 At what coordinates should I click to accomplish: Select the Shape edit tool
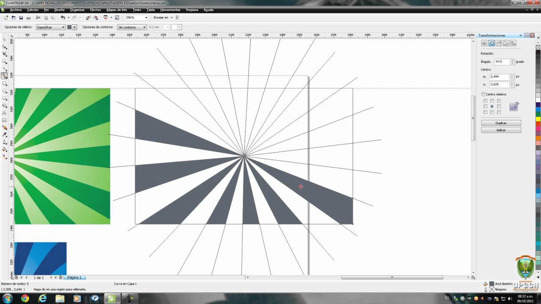pos(5,46)
